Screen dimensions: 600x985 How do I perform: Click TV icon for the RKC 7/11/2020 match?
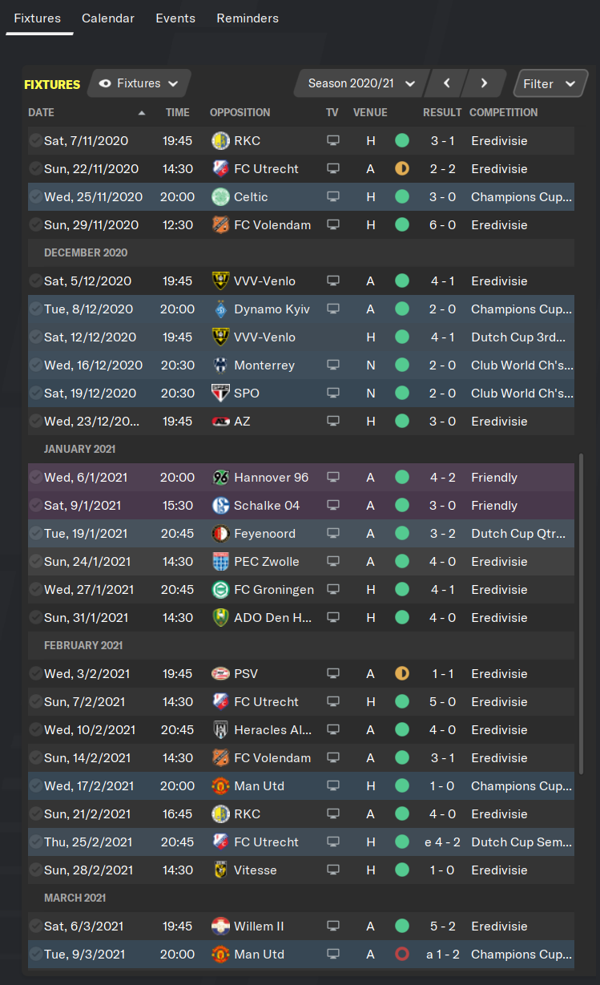[332, 141]
